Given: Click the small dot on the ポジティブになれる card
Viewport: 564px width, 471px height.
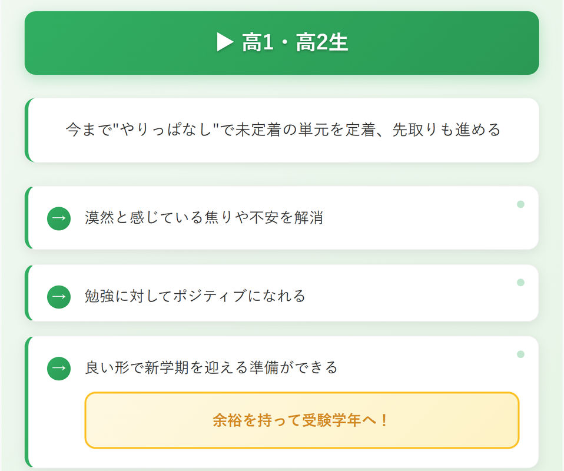Looking at the screenshot, I should tap(520, 283).
